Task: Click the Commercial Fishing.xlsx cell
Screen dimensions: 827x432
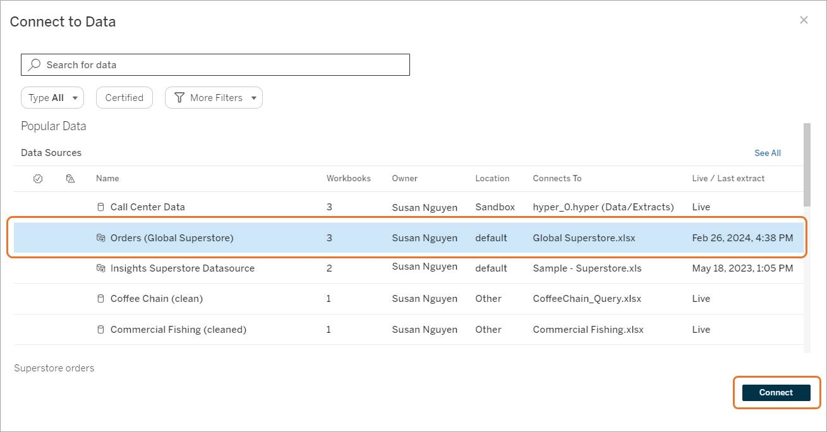Action: 588,330
